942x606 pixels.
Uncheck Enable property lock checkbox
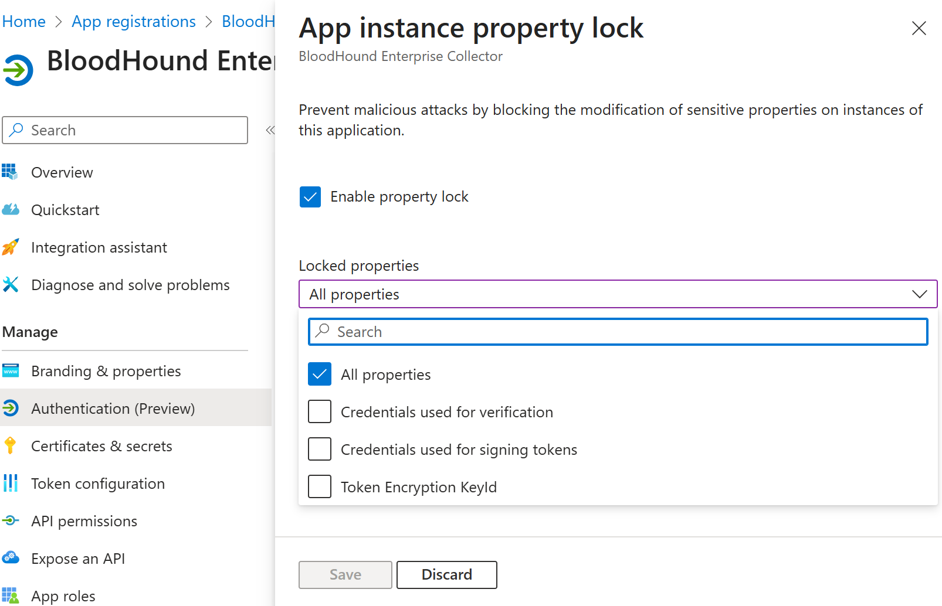pos(310,197)
